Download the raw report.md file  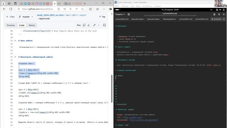(x=89, y=25)
